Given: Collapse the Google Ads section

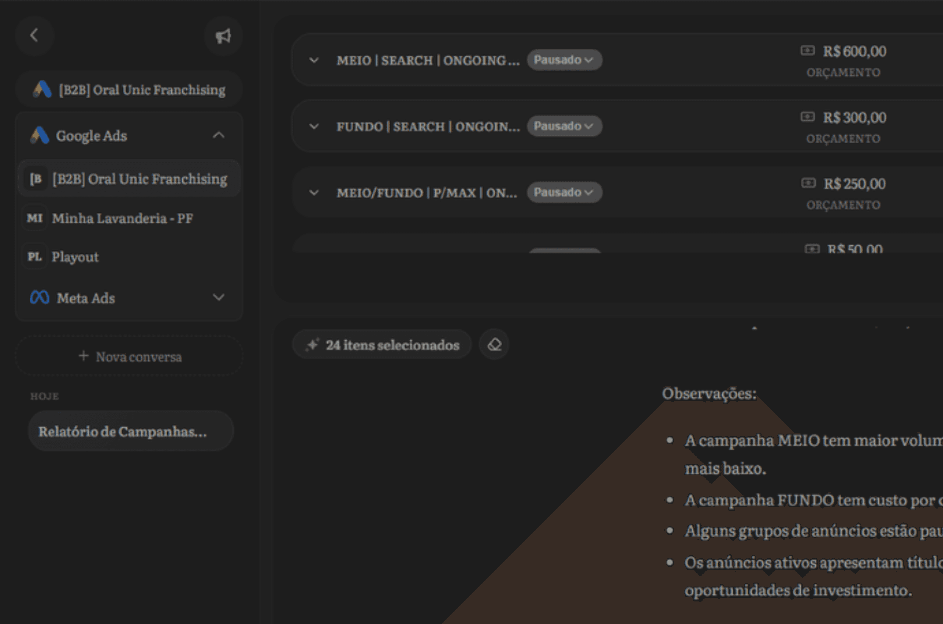Looking at the screenshot, I should pos(218,135).
